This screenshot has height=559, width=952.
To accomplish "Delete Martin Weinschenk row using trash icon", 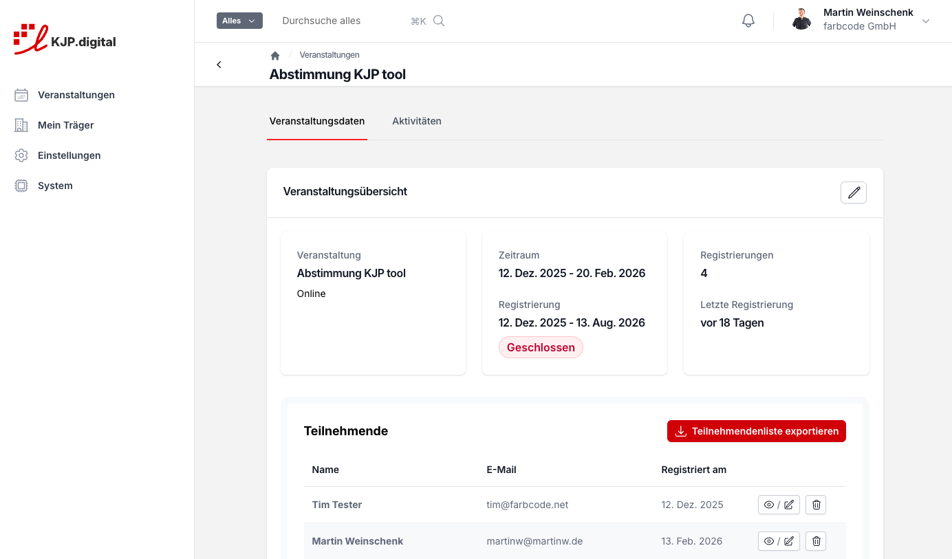I will coord(816,541).
